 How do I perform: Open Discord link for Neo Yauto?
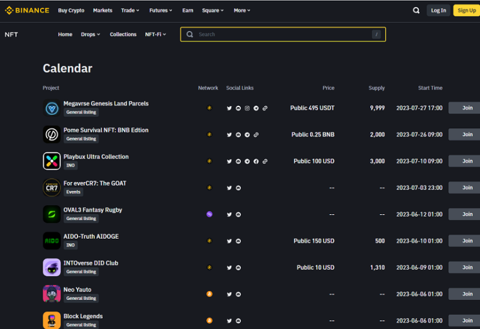(x=238, y=294)
